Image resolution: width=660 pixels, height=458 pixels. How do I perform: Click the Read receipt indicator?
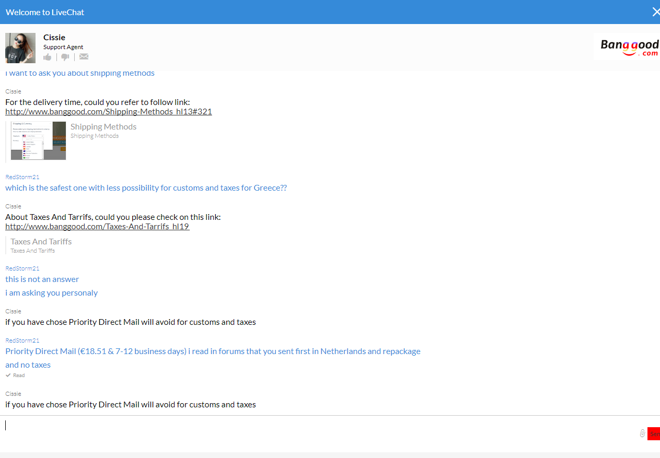(x=16, y=375)
